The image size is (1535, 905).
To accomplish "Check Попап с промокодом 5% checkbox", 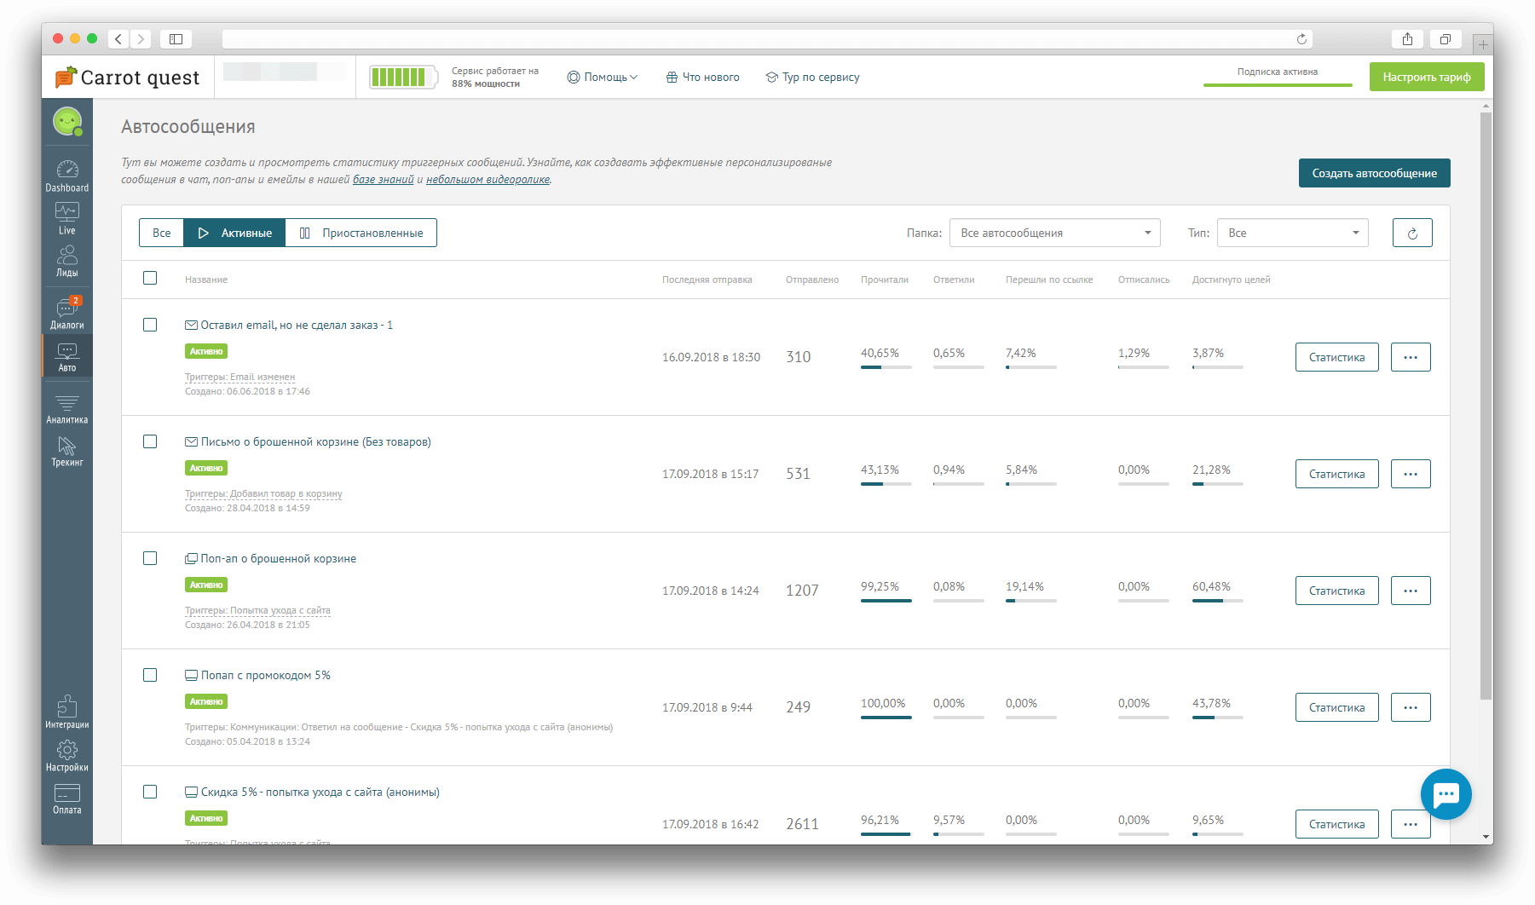I will 150,675.
